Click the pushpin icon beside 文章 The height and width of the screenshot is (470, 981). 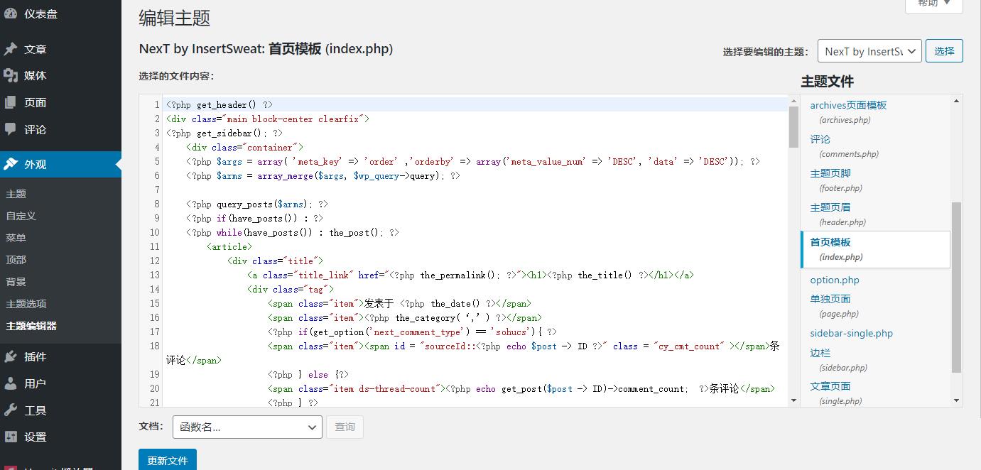(11, 49)
